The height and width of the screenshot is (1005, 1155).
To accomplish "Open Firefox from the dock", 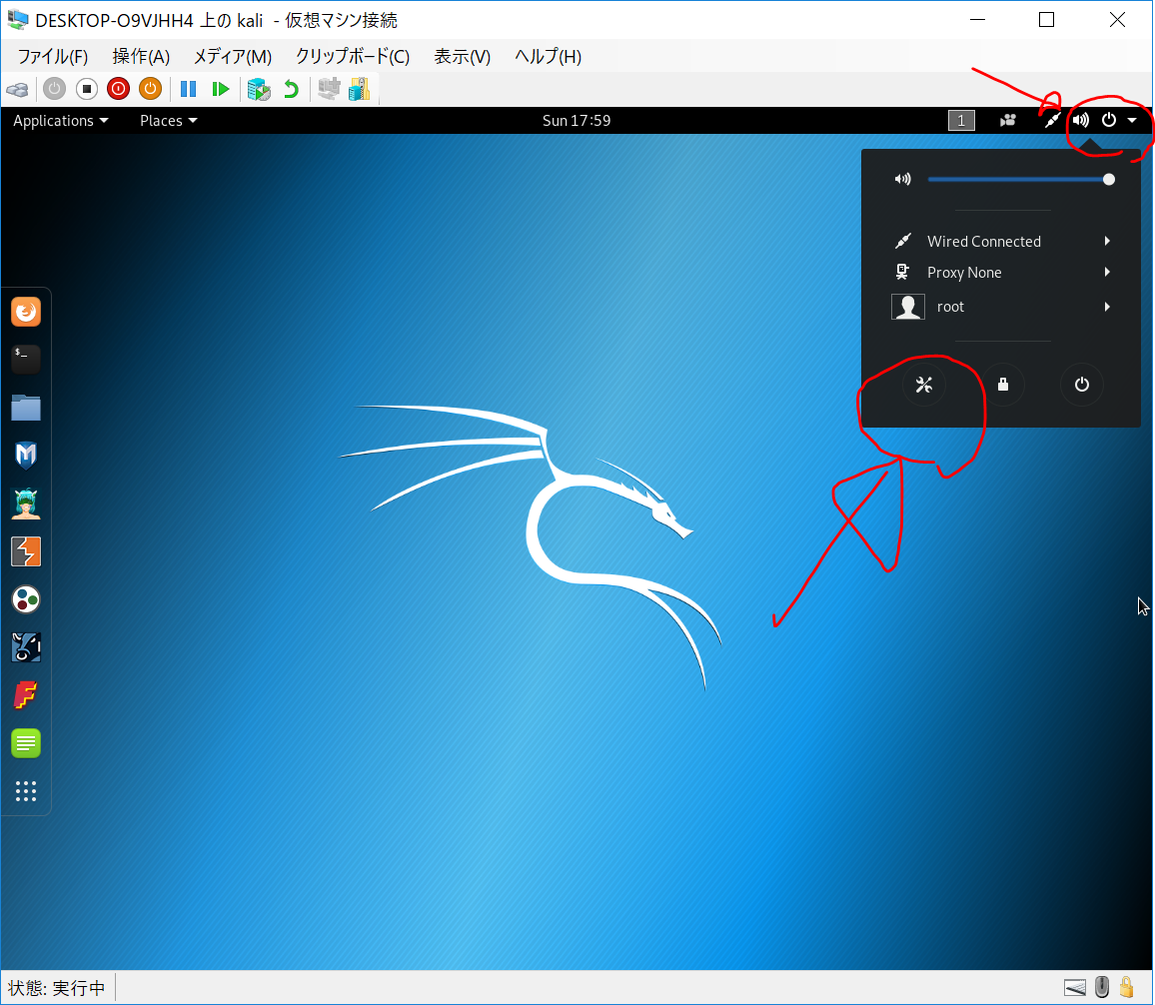I will click(26, 313).
